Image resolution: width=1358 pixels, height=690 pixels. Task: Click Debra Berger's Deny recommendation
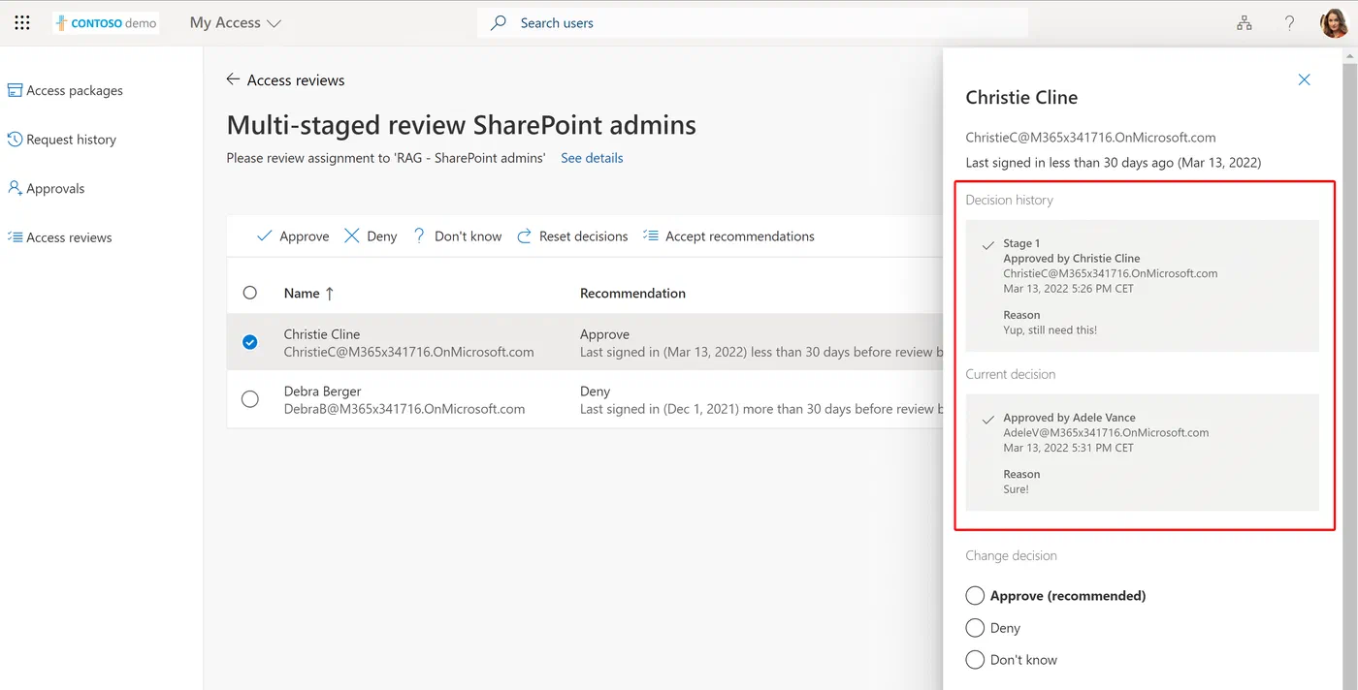pos(595,391)
